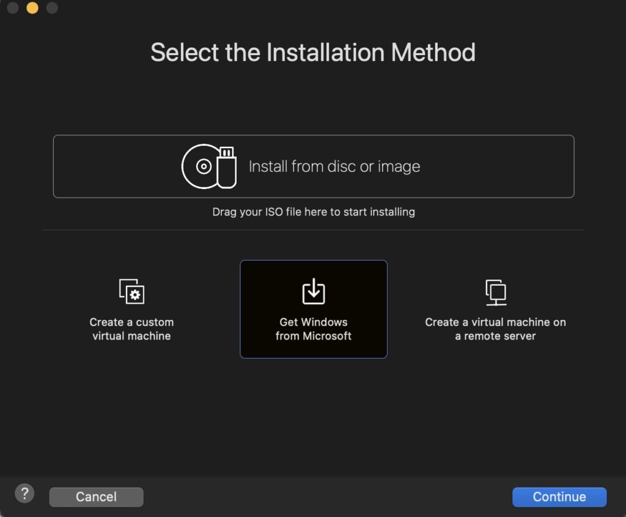The width and height of the screenshot is (626, 517).
Task: Click the "Select the Installation Method" heading
Action: (x=313, y=53)
